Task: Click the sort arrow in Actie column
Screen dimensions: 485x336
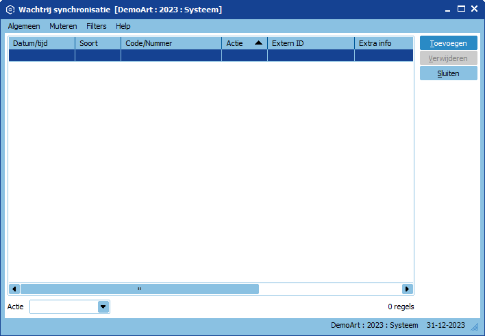Action: click(x=258, y=43)
